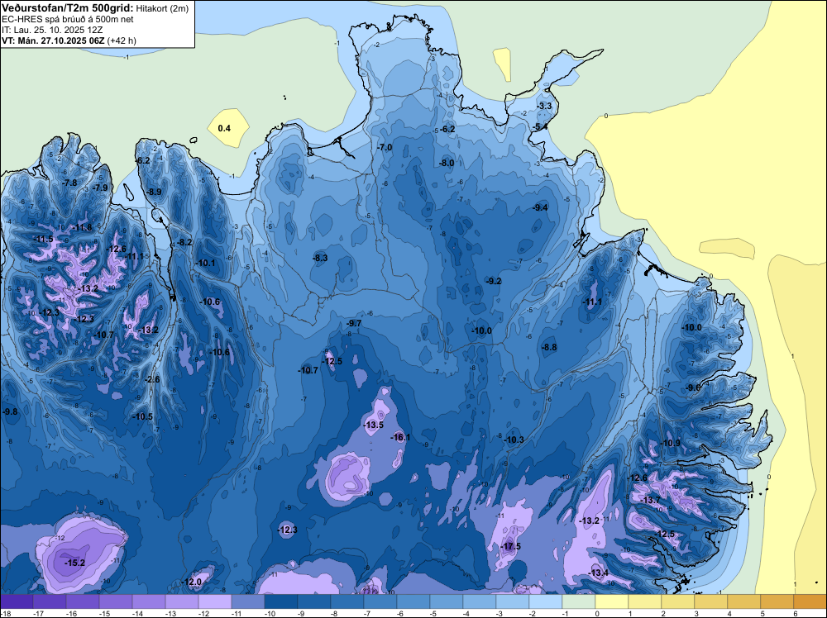The image size is (827, 618).
Task: Select the -8.3 temperature label
Action: point(320,258)
